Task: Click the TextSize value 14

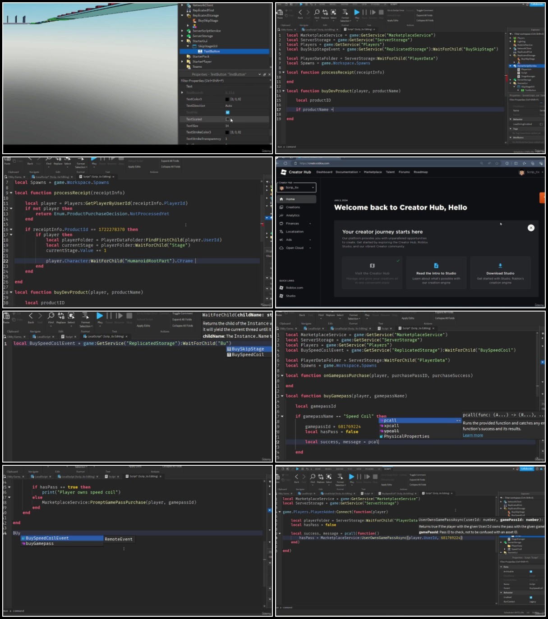Action: pyautogui.click(x=227, y=126)
